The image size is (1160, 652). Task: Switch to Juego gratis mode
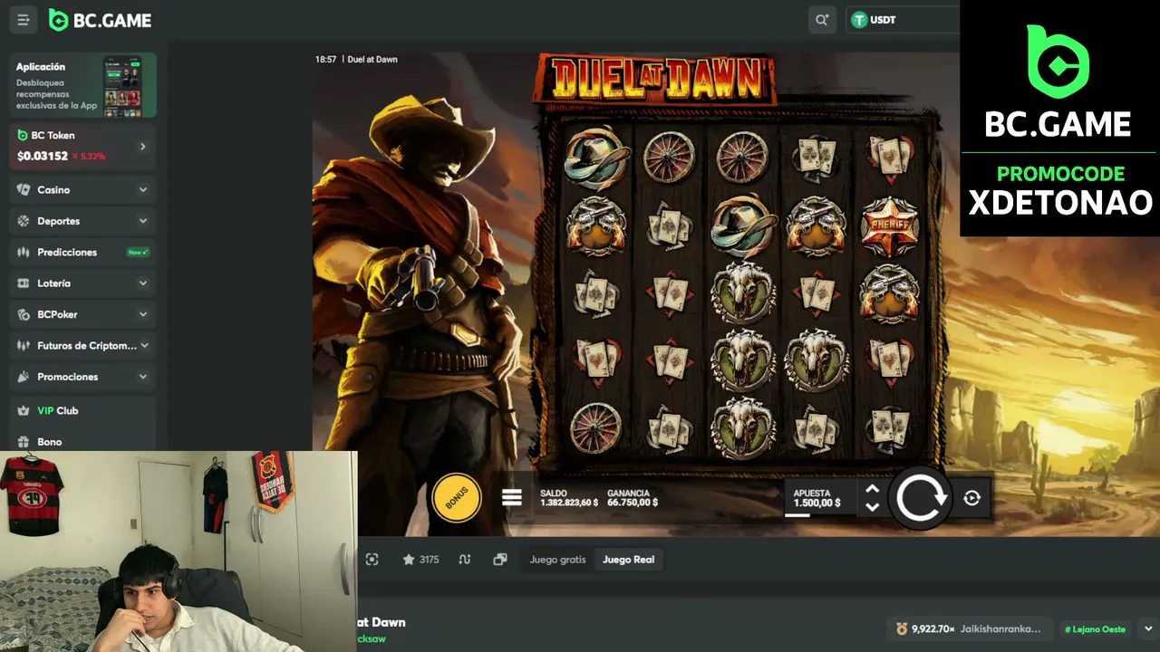[558, 560]
